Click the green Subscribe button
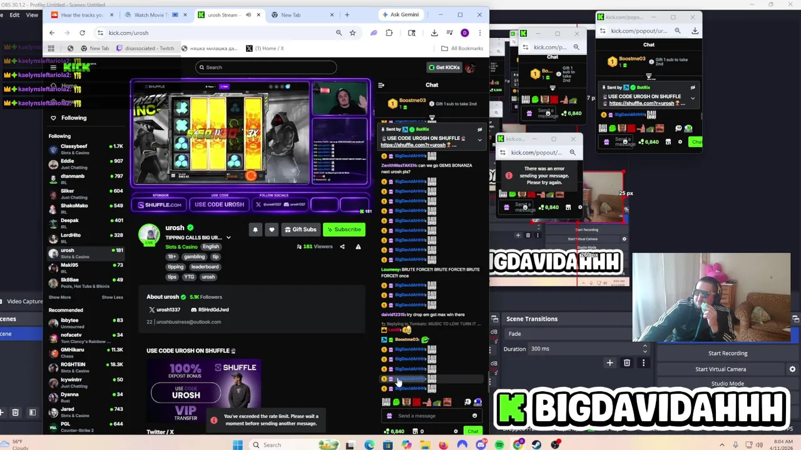This screenshot has width=801, height=450. 344,229
